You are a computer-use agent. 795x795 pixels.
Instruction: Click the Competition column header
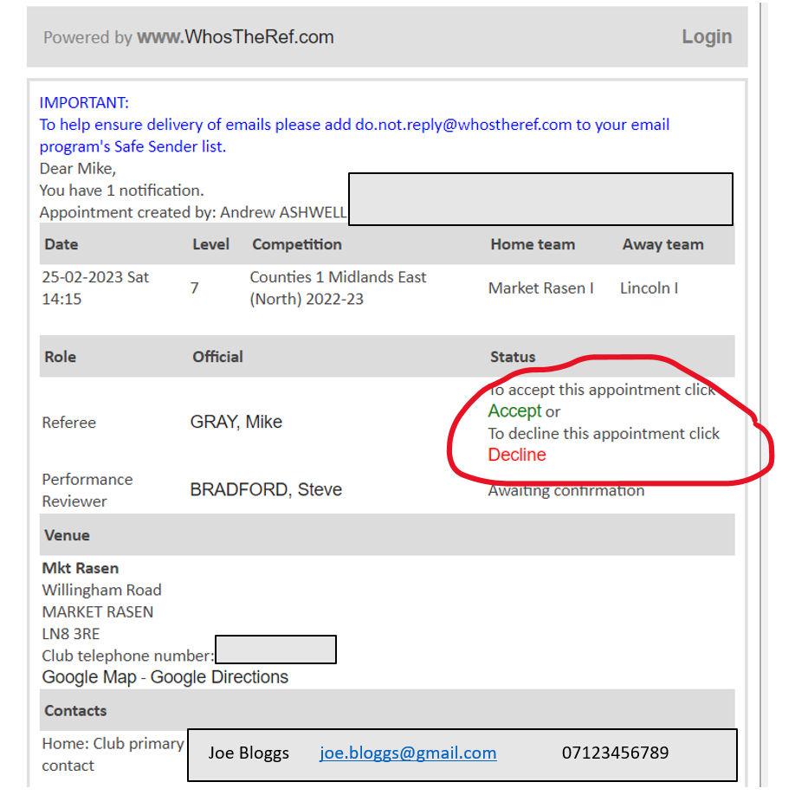tap(297, 244)
